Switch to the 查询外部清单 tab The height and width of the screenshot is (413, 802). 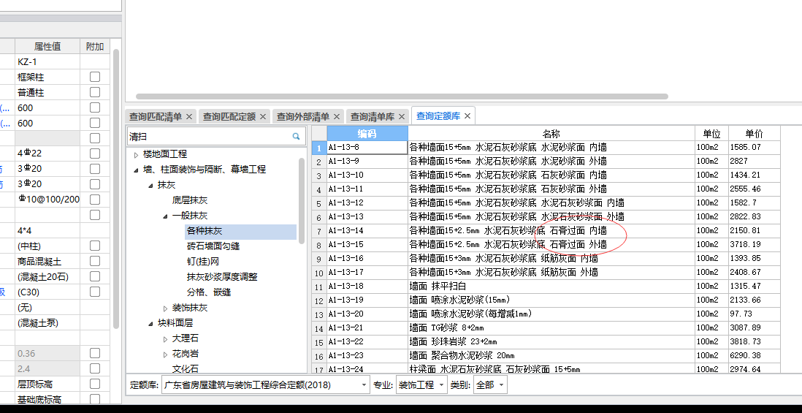click(302, 116)
